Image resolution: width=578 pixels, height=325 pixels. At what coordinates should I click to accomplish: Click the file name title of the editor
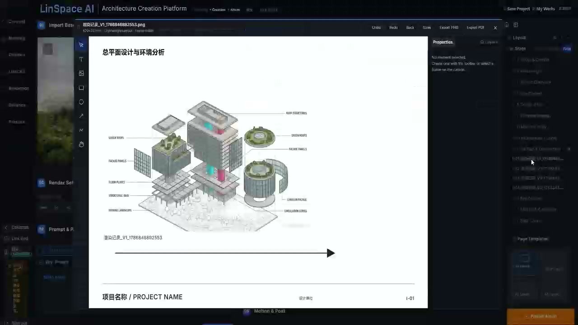(x=114, y=25)
